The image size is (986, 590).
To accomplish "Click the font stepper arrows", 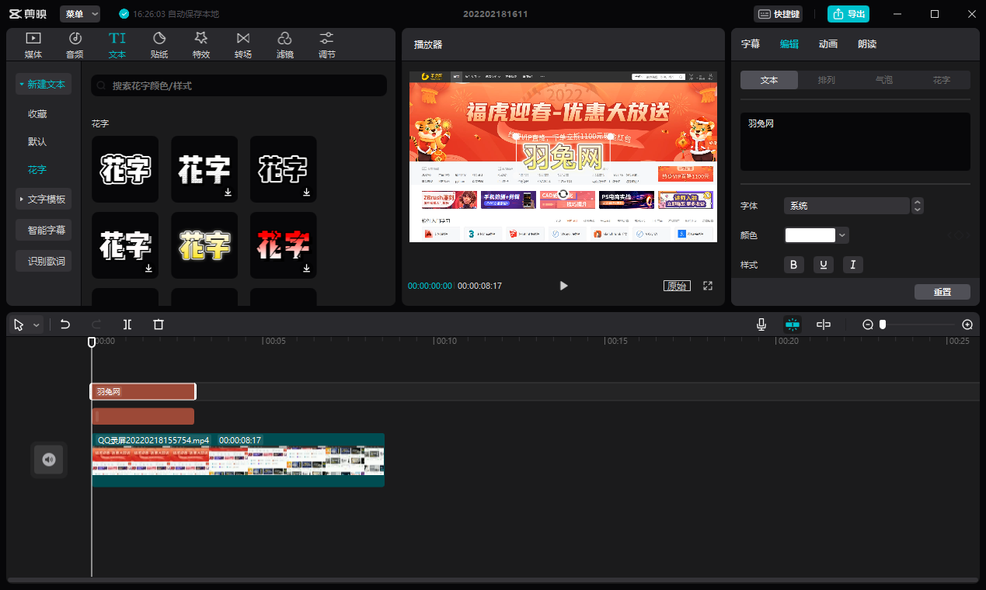I will click(x=918, y=206).
